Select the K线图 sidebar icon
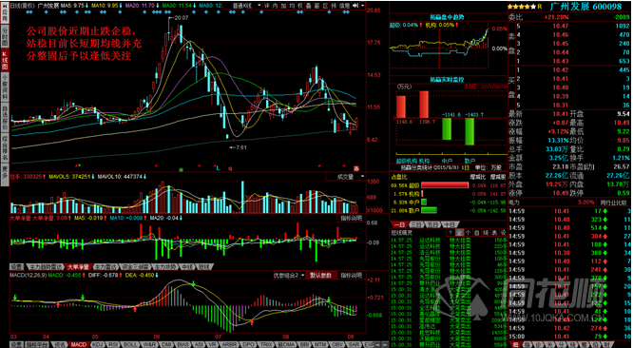This screenshot has height=348, width=633. pyautogui.click(x=5, y=60)
